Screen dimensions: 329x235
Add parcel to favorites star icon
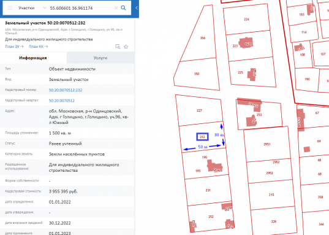pos(126,47)
